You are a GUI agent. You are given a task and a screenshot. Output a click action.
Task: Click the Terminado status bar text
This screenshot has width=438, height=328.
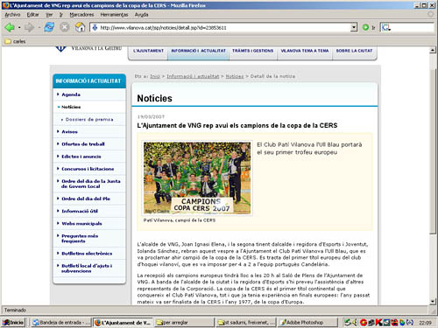tap(15, 310)
